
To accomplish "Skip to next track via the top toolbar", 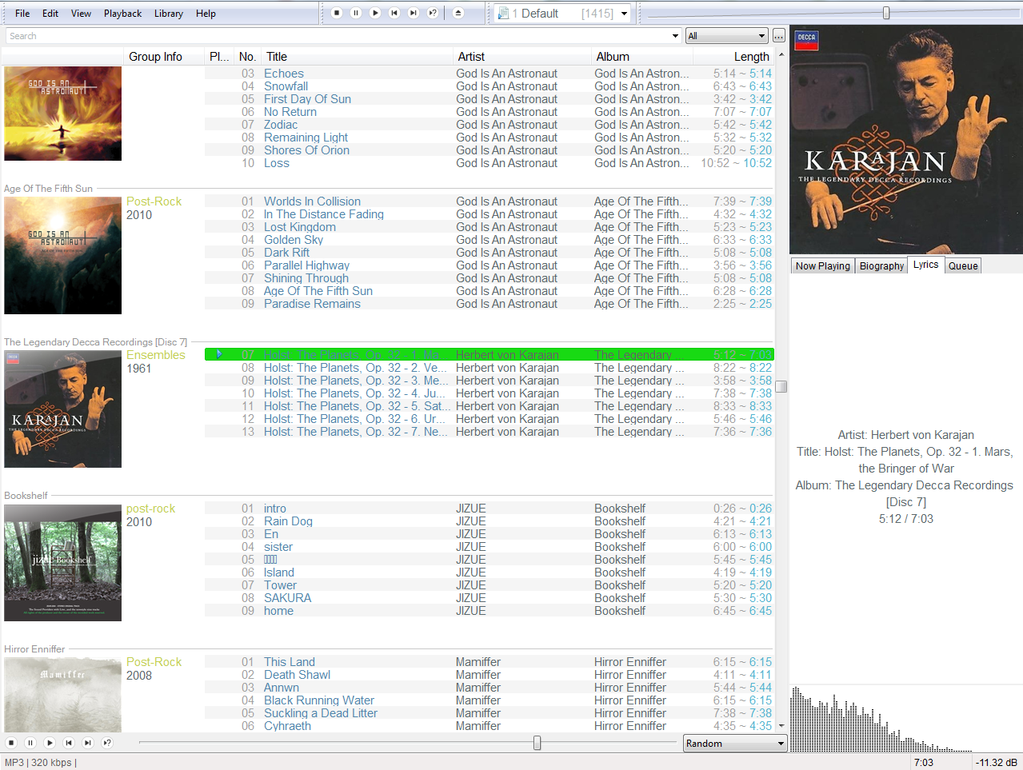I will click(414, 13).
